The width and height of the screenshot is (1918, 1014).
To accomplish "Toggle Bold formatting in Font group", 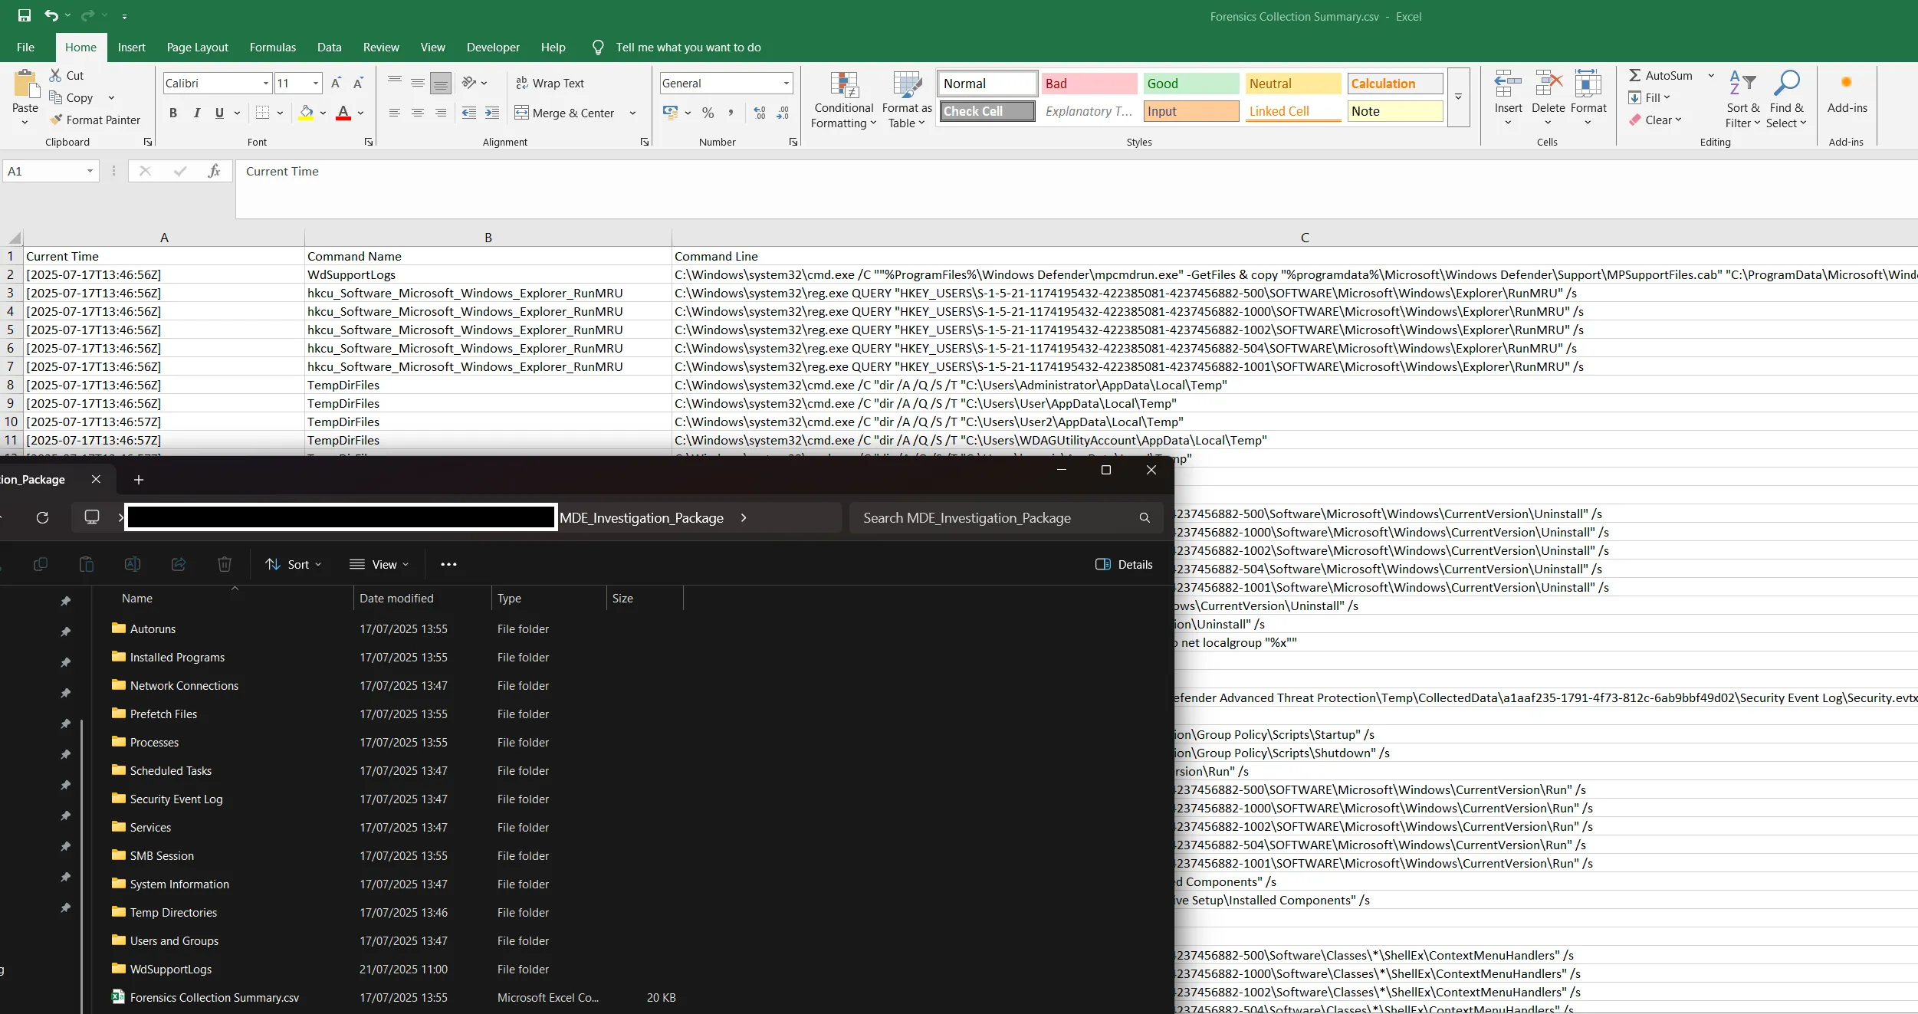I will (173, 113).
